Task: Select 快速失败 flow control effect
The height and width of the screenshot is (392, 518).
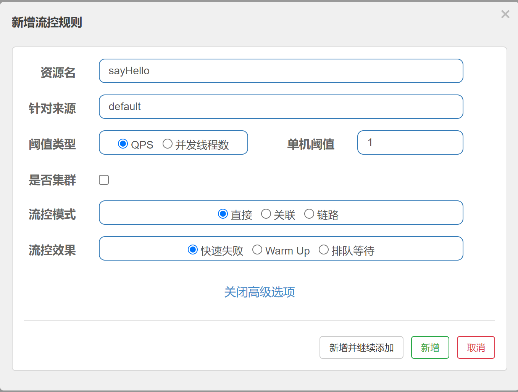Action: pos(192,250)
